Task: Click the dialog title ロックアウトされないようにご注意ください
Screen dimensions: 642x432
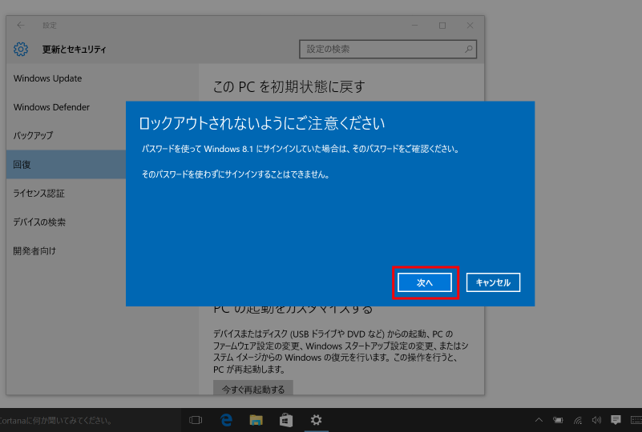Action: (x=262, y=123)
